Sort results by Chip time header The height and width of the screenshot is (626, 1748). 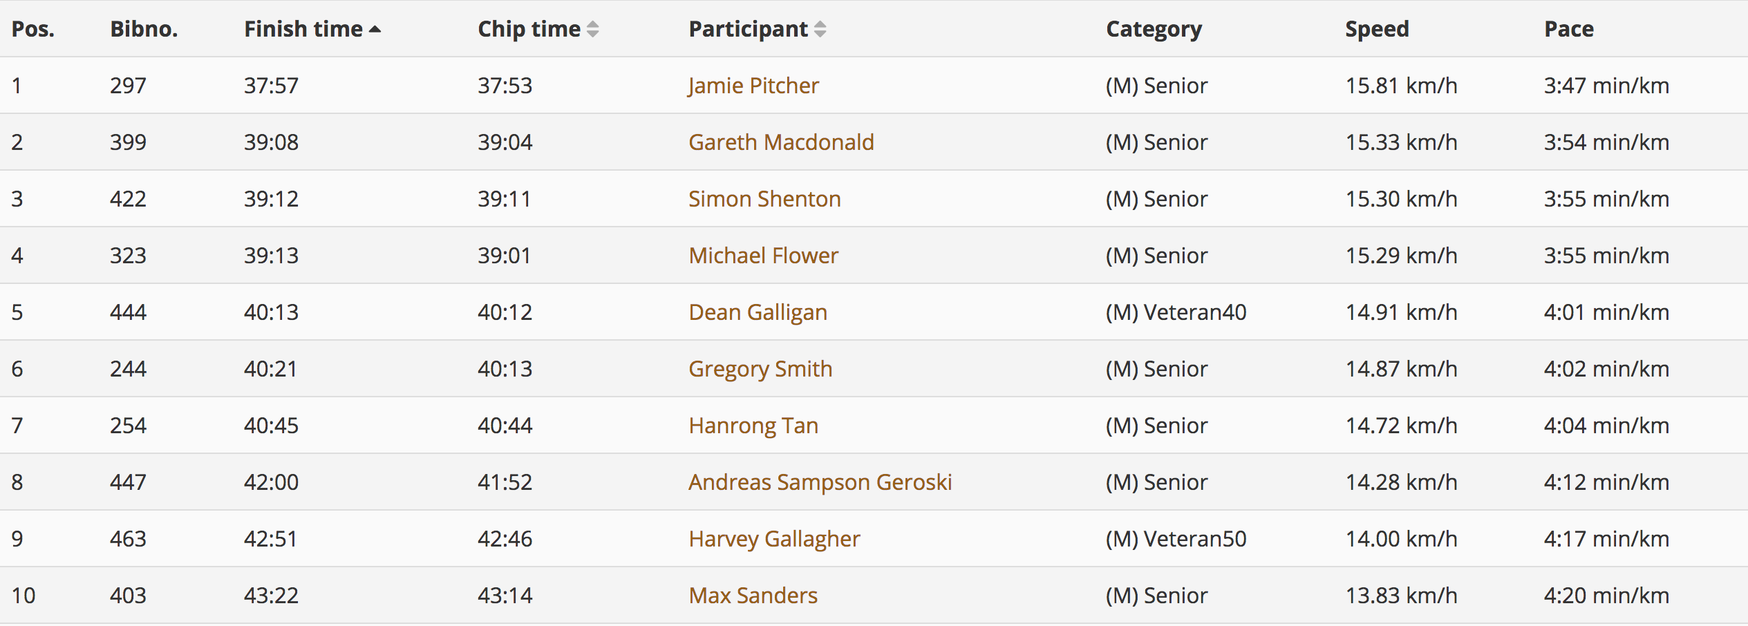click(x=529, y=29)
